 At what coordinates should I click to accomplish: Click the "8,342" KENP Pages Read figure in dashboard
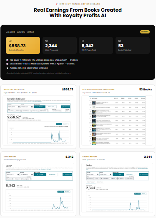click(x=88, y=46)
